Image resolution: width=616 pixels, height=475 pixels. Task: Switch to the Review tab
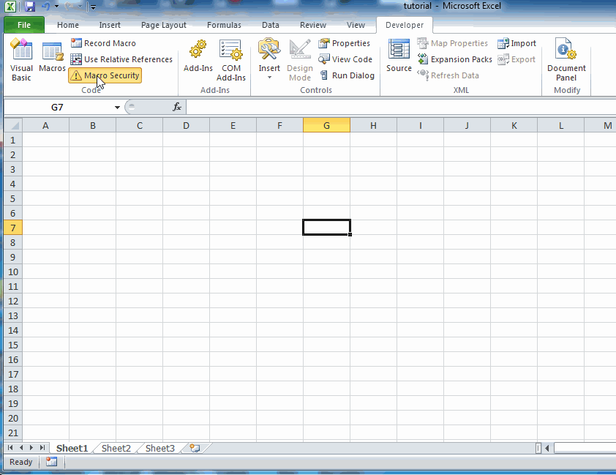point(312,25)
